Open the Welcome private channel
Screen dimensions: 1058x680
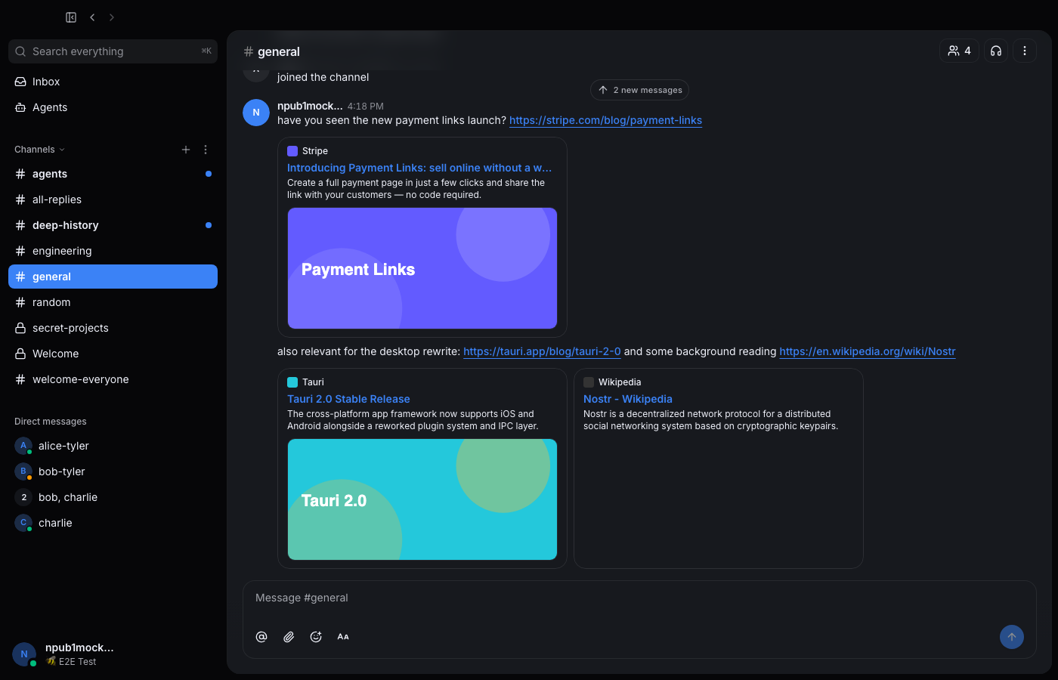coord(113,354)
